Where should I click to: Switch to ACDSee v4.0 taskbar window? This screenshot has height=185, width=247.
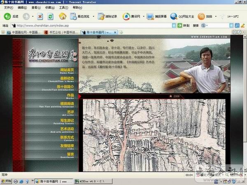[x=93, y=181]
